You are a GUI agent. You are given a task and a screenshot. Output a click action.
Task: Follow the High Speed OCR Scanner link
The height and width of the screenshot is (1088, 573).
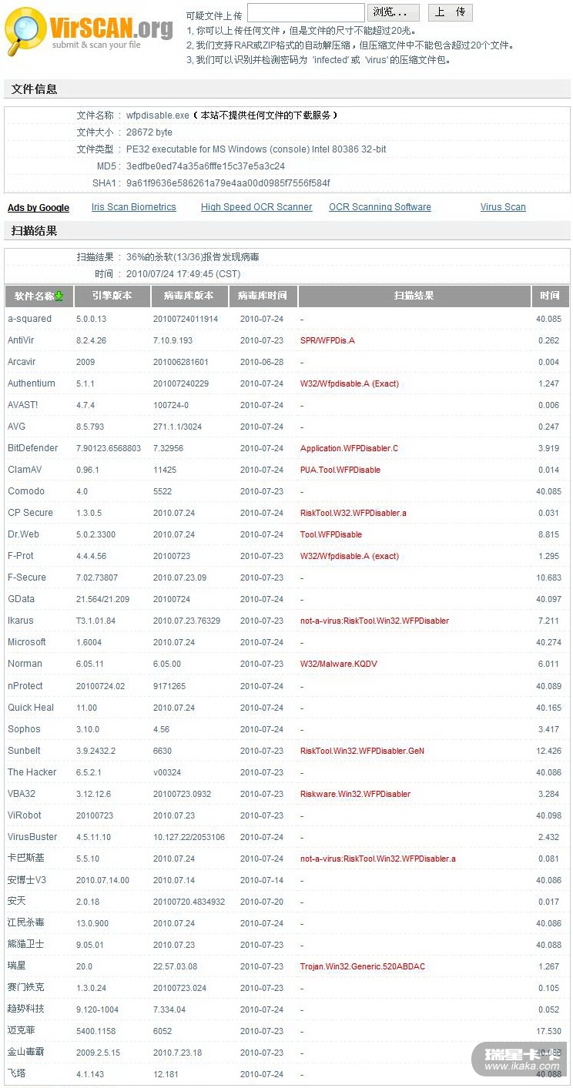click(256, 207)
